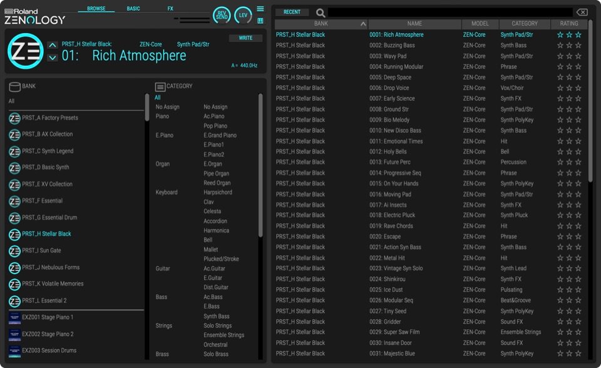Click ZE icon beside PRST_D Basic Synth
The height and width of the screenshot is (368, 601).
tap(14, 168)
